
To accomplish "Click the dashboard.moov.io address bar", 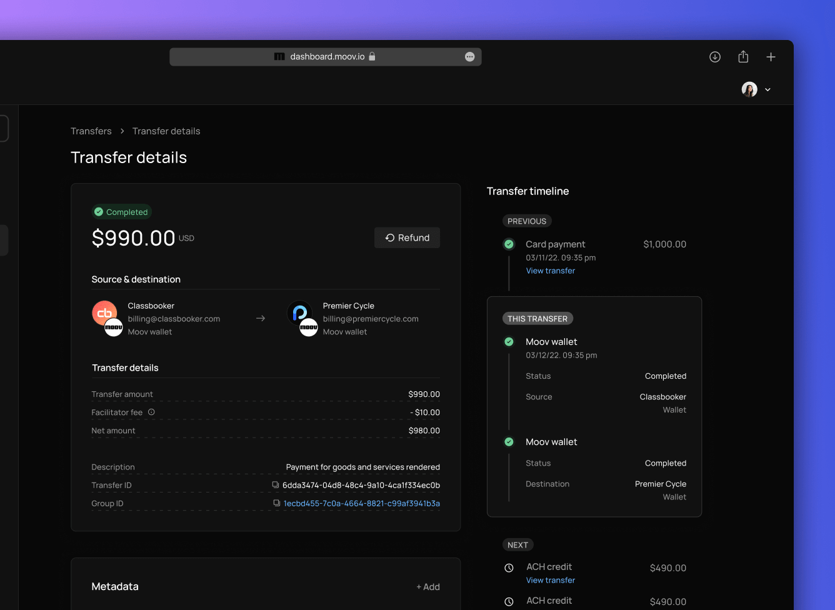I will (326, 57).
